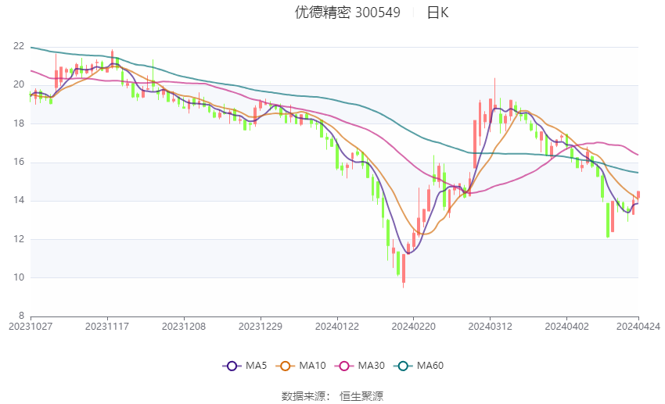
Task: Hide the MA5 series via legend label
Action: (x=256, y=366)
